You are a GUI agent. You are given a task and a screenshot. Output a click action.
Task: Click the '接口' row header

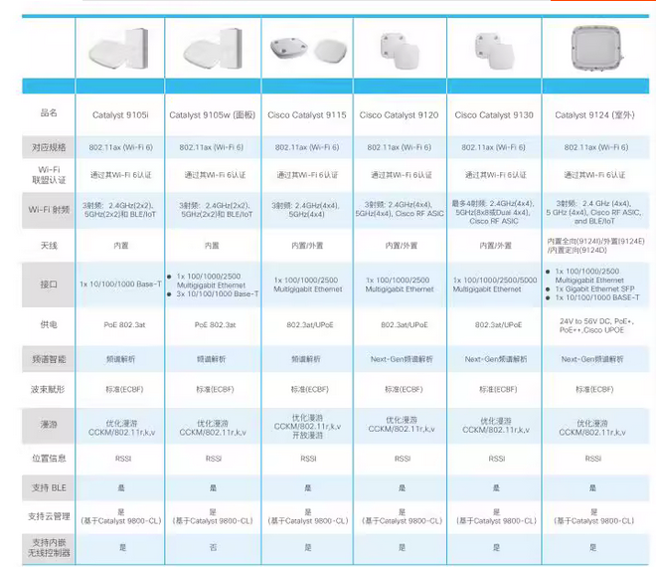(49, 284)
